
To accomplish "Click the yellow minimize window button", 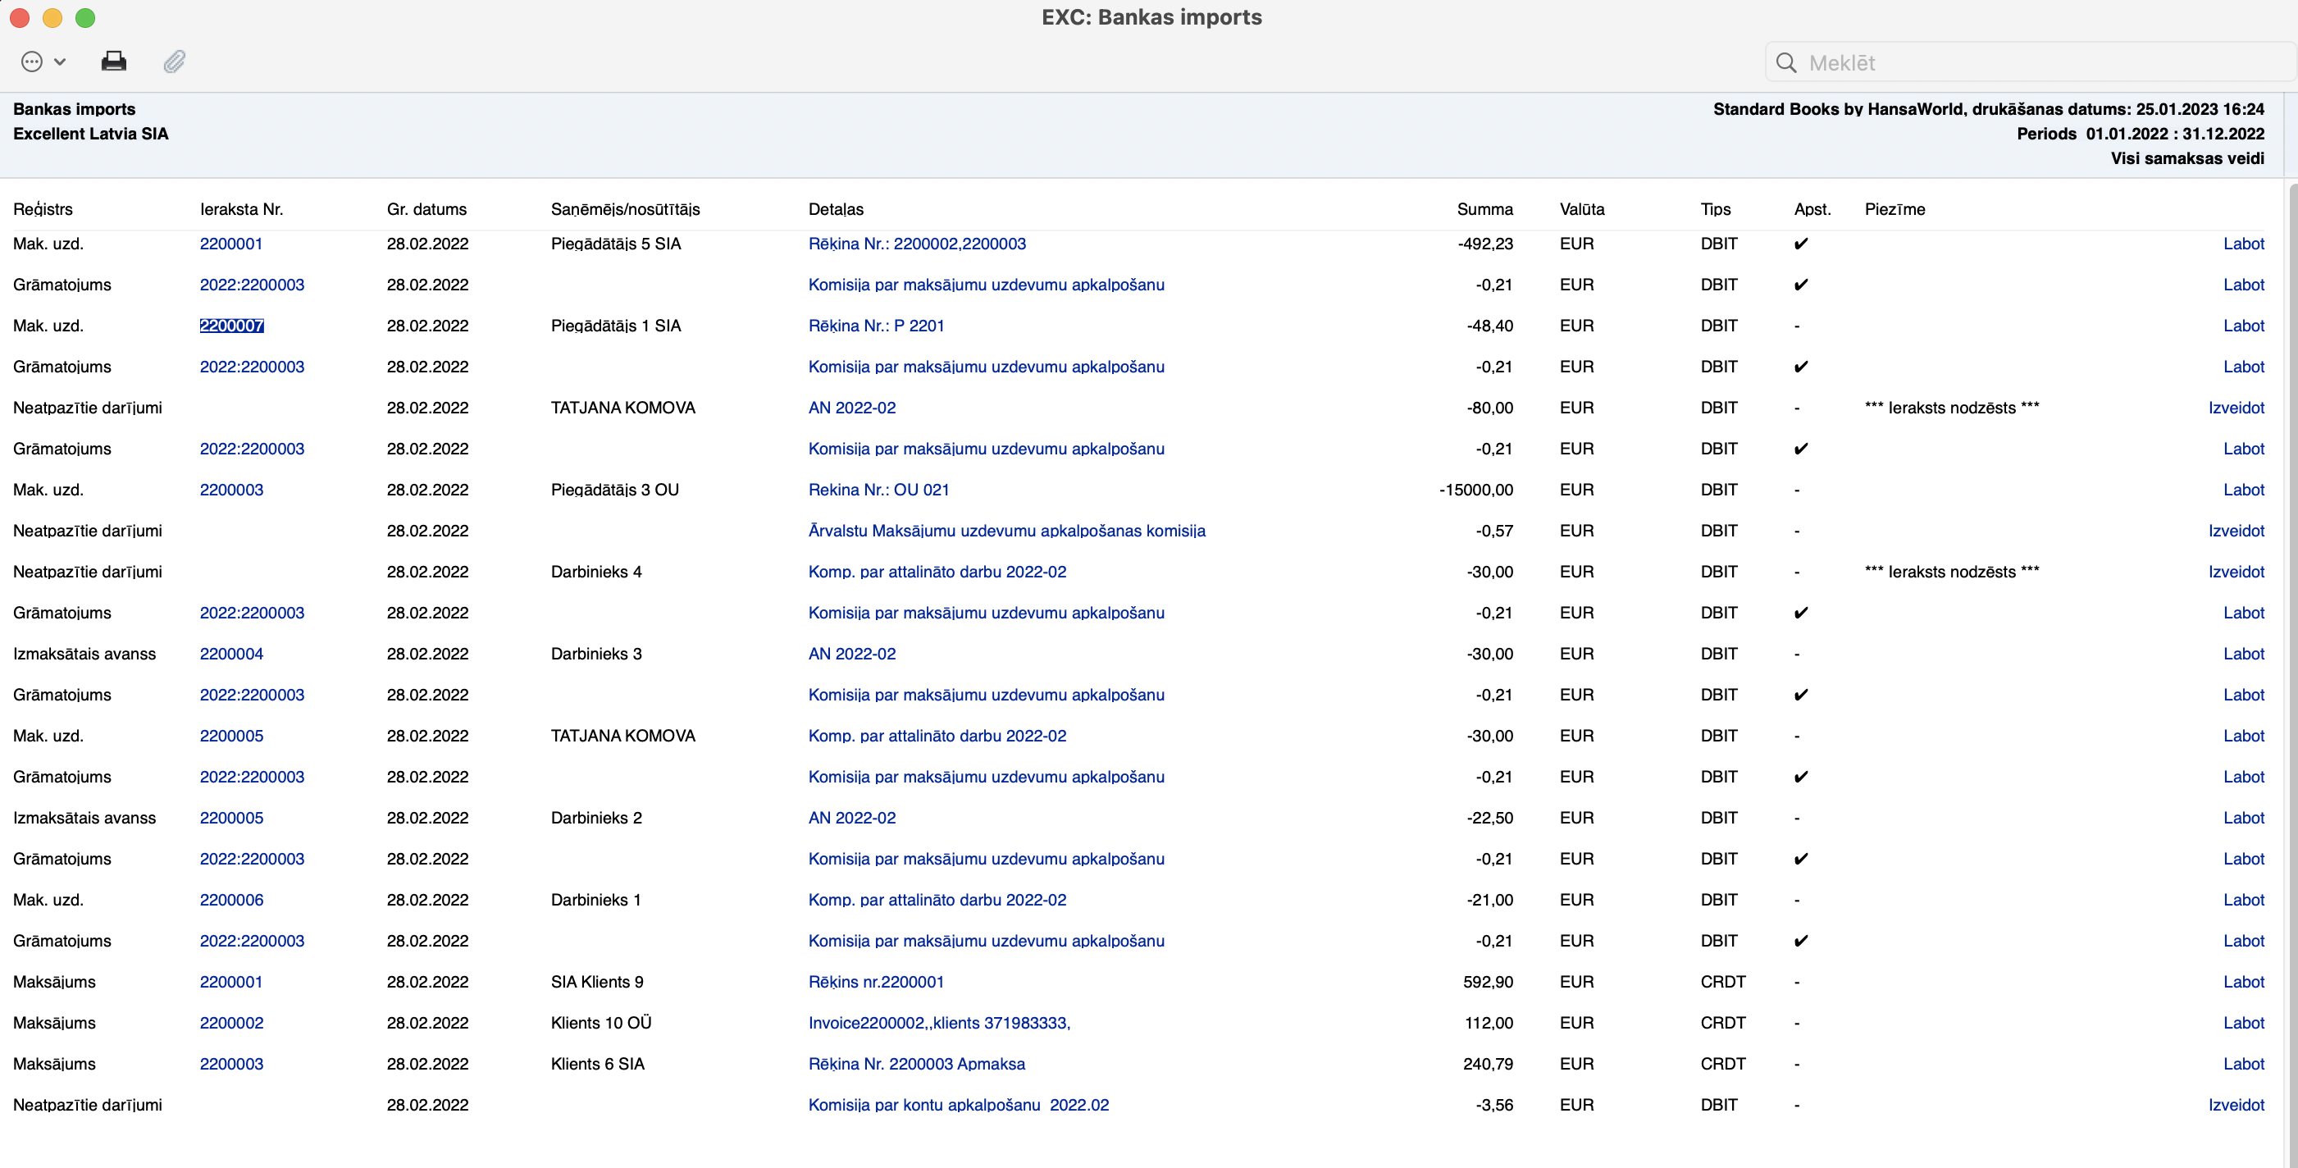I will coord(52,18).
